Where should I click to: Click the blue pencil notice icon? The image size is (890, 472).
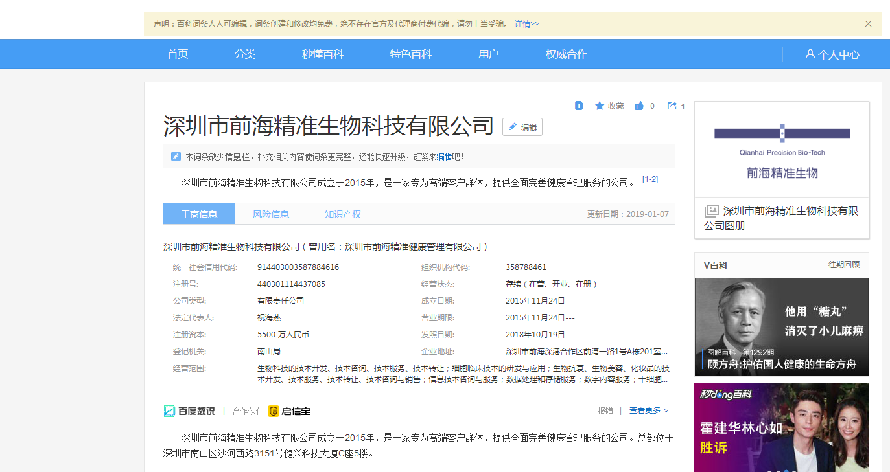coord(176,157)
